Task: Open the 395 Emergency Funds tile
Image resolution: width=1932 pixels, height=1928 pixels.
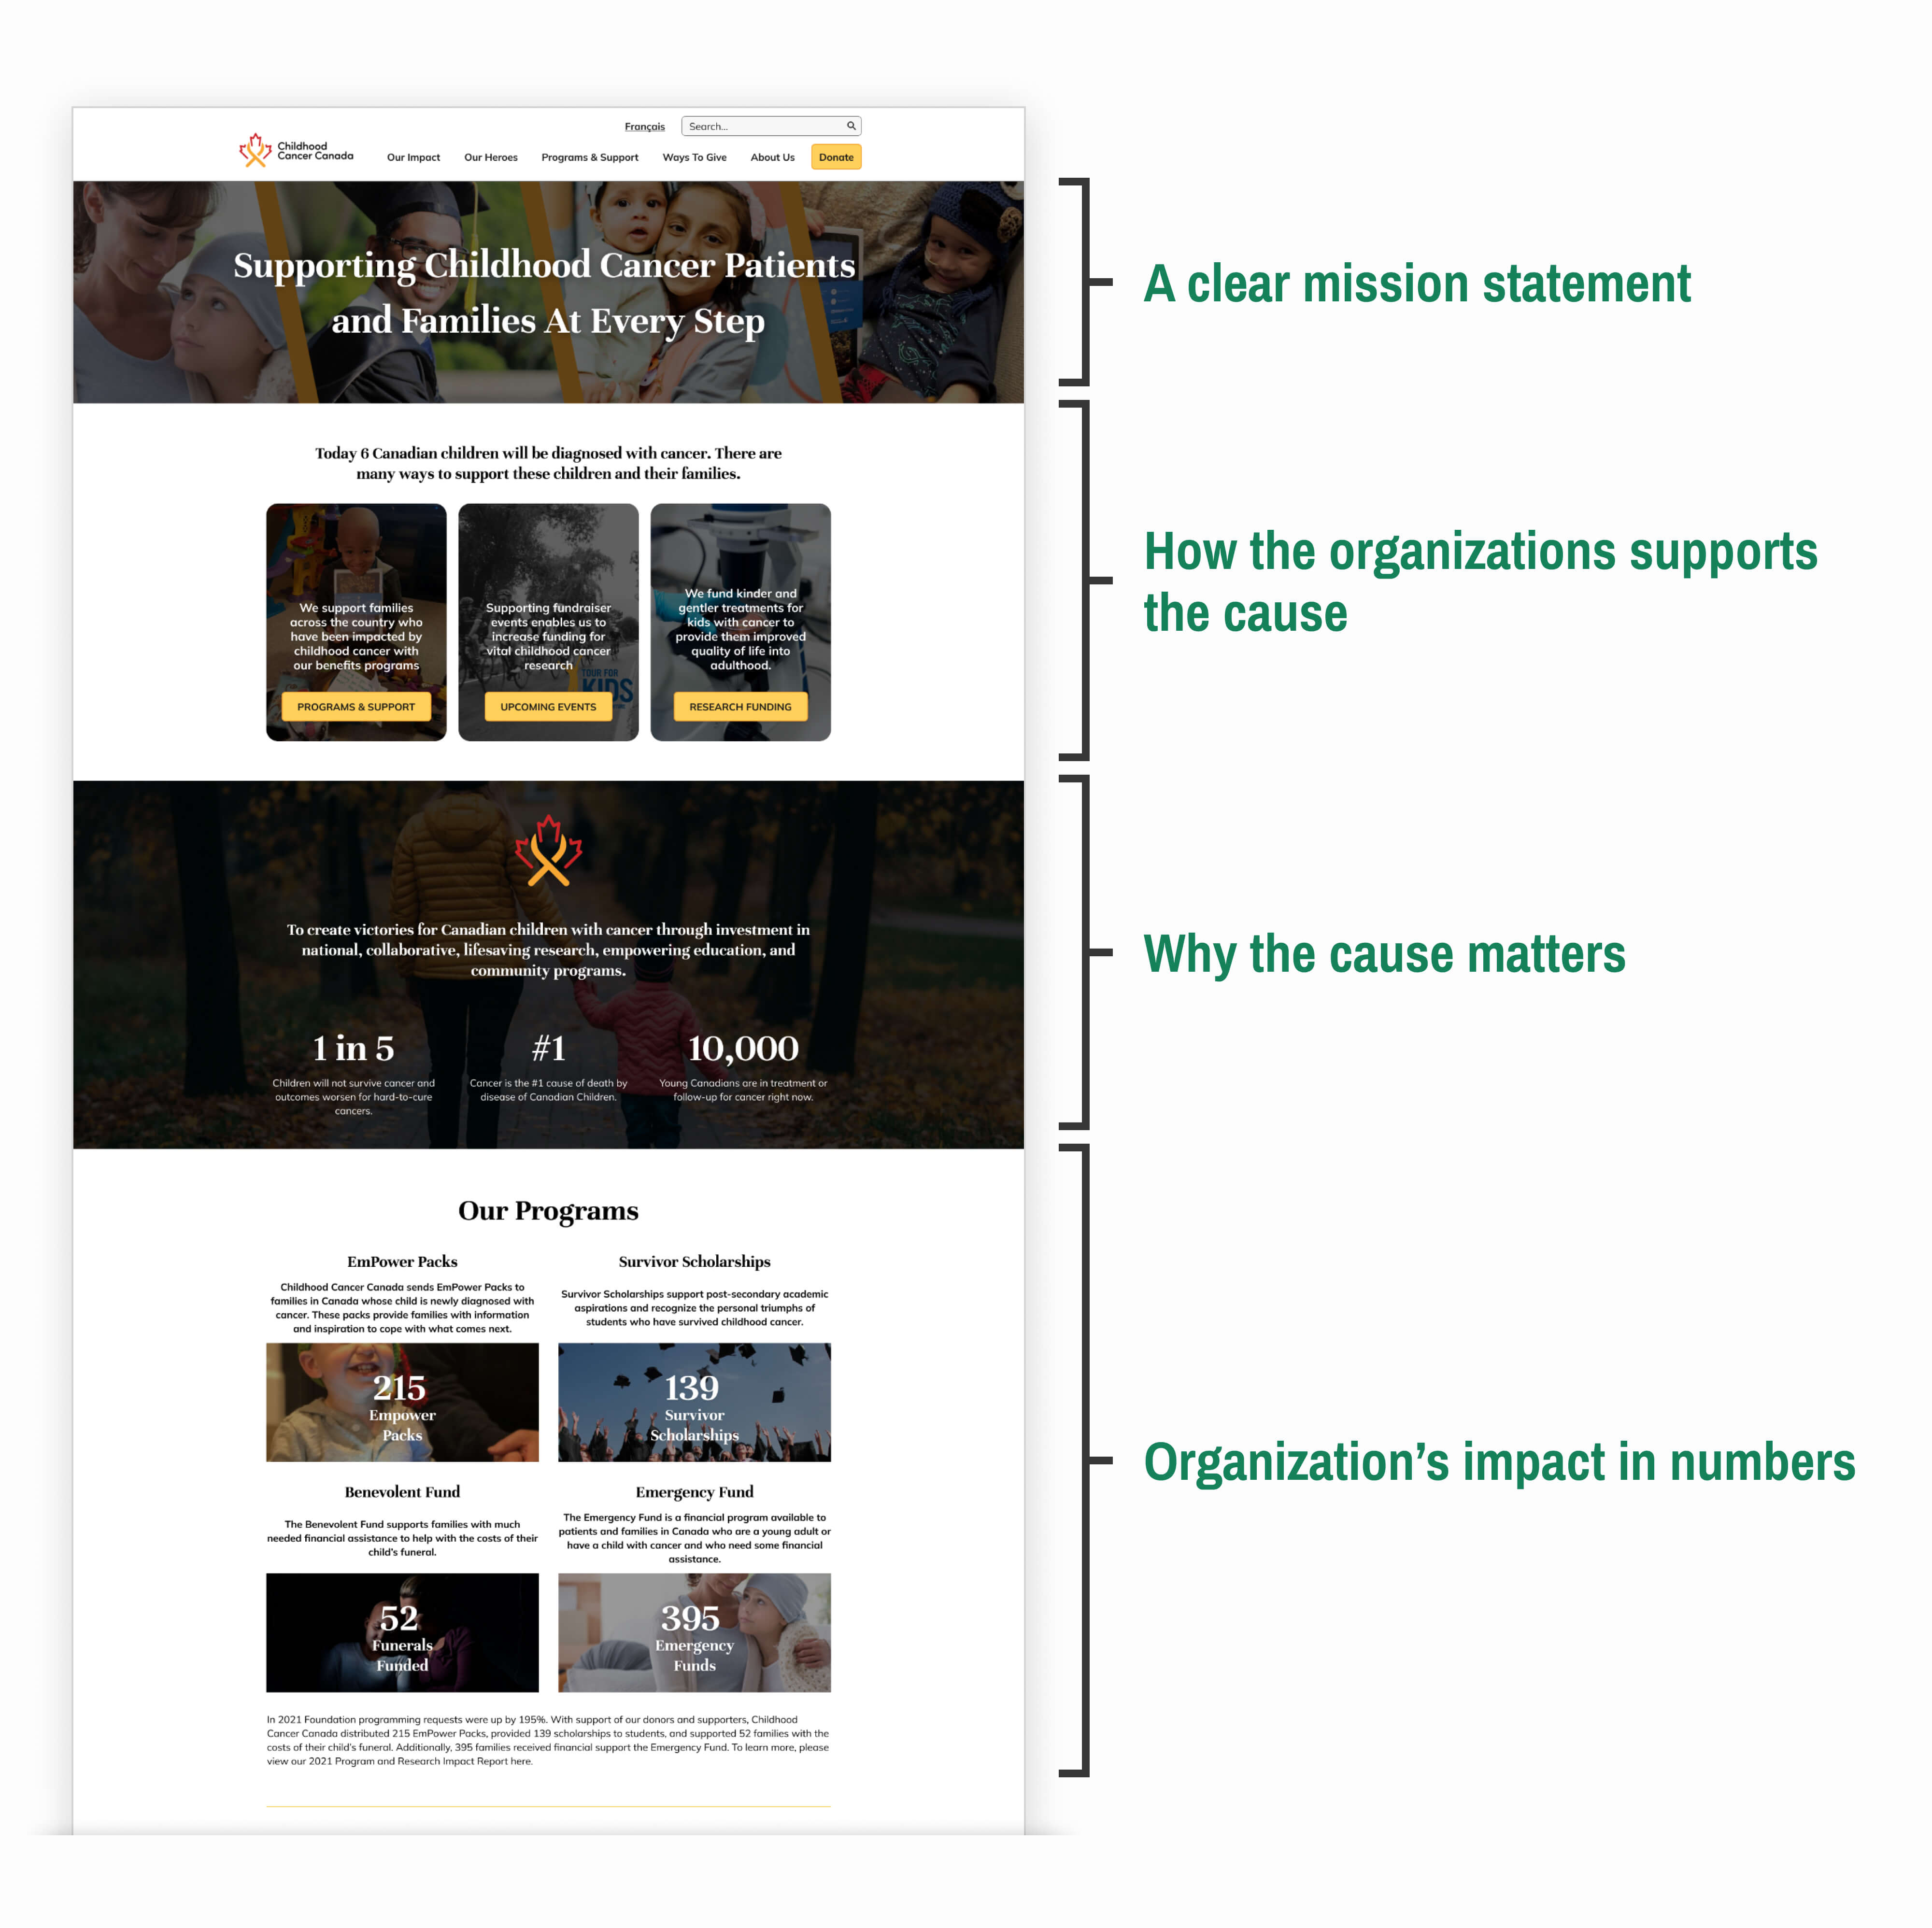Action: point(694,1632)
